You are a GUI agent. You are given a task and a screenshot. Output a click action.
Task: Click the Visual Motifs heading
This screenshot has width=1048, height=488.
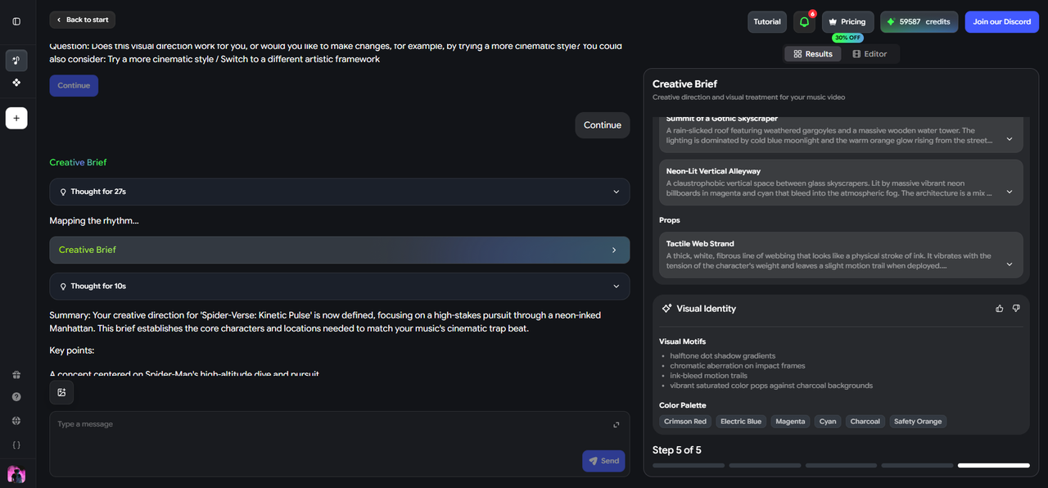[682, 341]
